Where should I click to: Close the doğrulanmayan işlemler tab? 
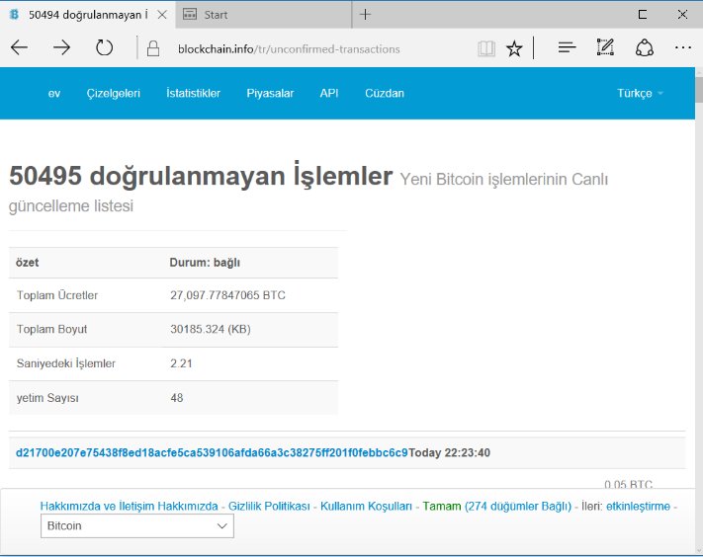162,15
